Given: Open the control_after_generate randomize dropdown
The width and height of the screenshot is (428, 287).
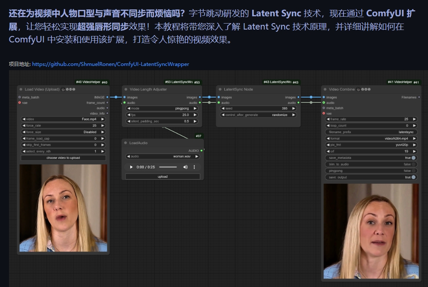Looking at the screenshot, I should coord(258,115).
